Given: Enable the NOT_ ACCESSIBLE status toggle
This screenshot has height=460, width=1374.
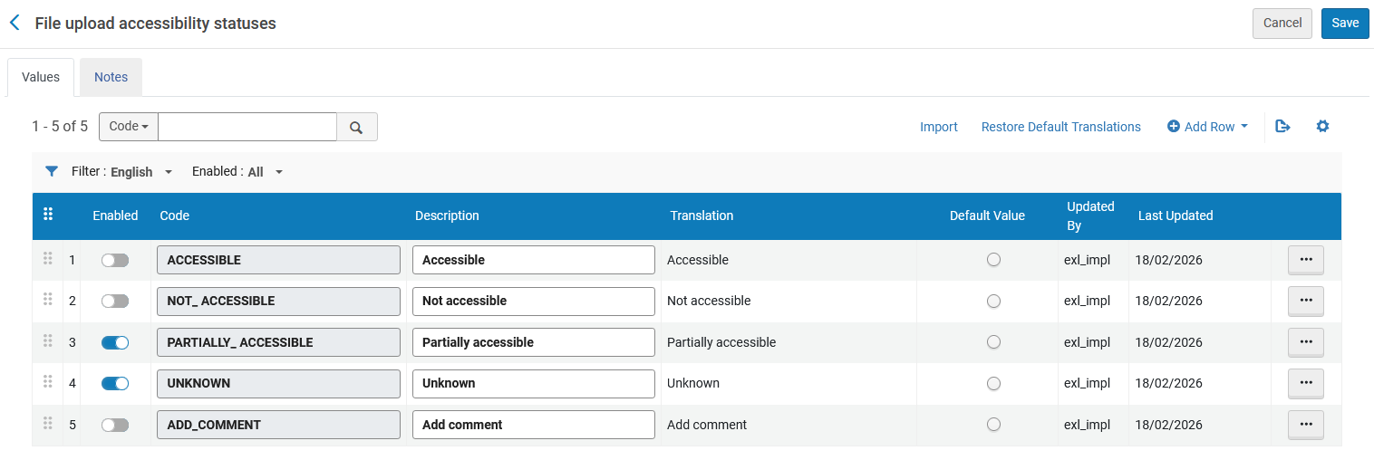Looking at the screenshot, I should [115, 301].
